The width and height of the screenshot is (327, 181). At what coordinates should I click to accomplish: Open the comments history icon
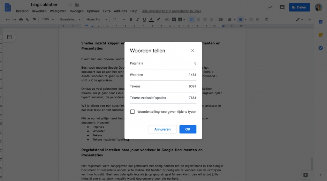pyautogui.click(x=282, y=7)
